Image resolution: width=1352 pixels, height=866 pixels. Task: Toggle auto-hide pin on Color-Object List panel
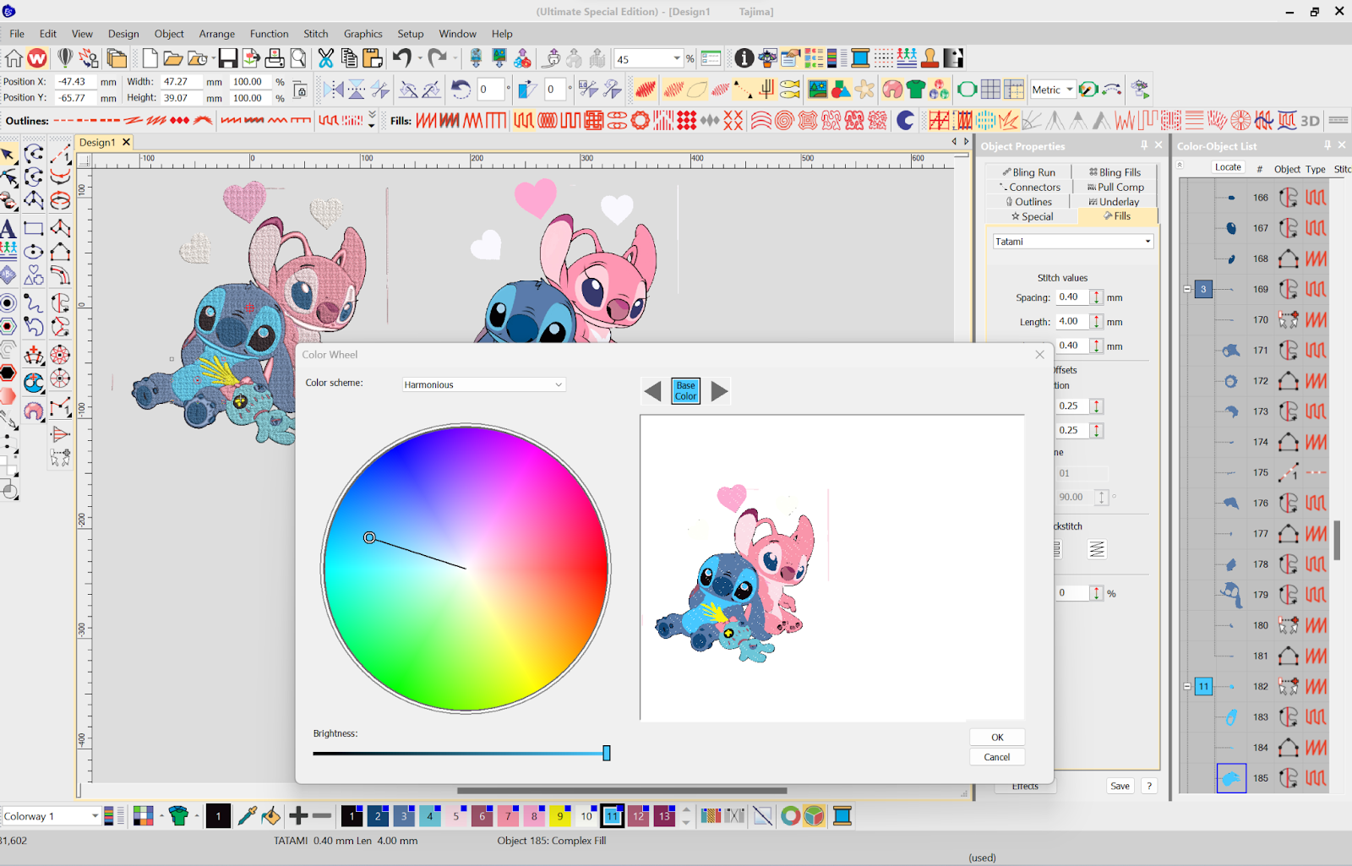pos(1327,145)
